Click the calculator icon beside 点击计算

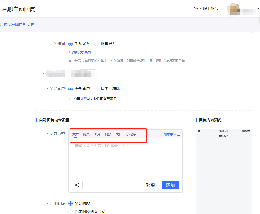pos(70,99)
